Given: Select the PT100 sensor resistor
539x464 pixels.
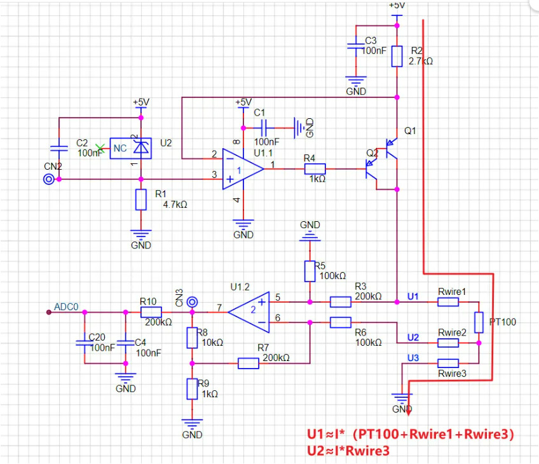Looking at the screenshot, I should pyautogui.click(x=480, y=322).
